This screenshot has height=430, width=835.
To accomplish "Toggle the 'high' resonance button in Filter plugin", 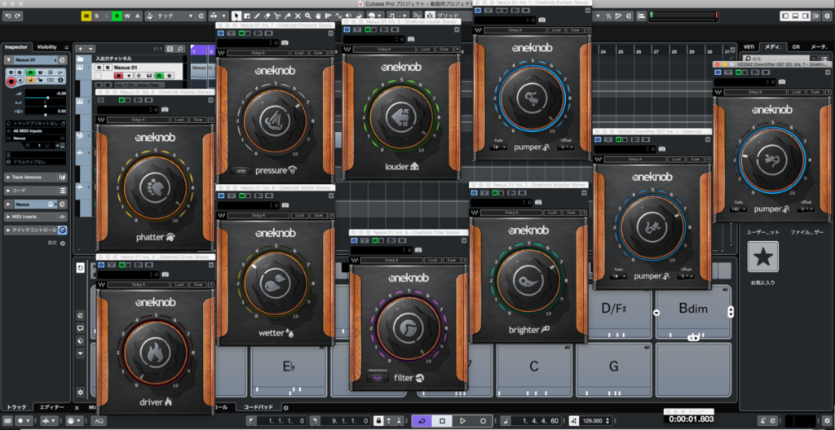I will [x=378, y=379].
